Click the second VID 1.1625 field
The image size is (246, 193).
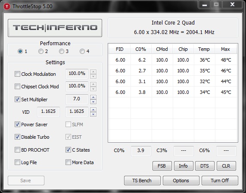tap(77, 112)
